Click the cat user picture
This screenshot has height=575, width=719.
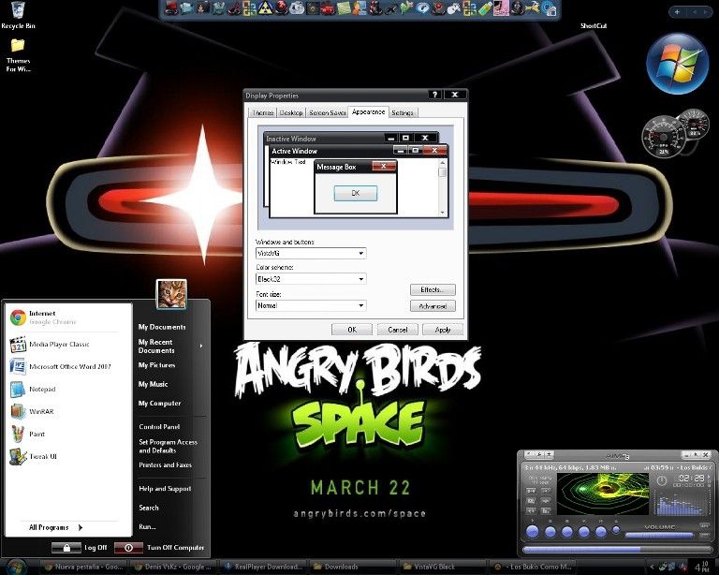[171, 294]
